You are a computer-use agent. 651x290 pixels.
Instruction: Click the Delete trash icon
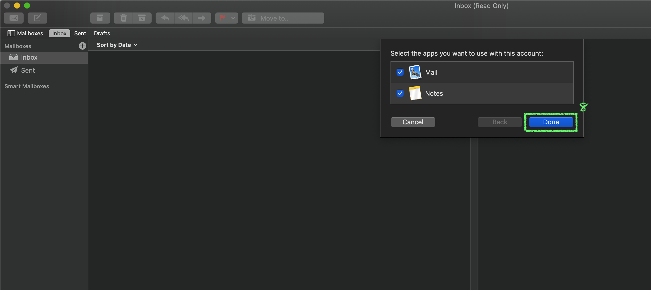(x=123, y=18)
